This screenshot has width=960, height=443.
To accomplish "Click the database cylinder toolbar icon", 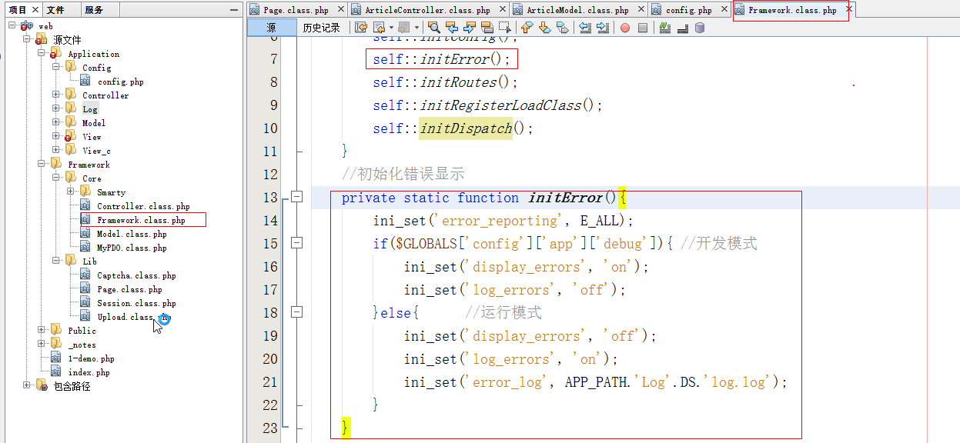I will 699,28.
